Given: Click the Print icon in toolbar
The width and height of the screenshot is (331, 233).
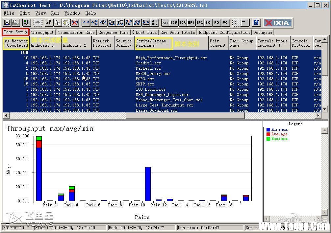Looking at the screenshot, I should [x=15, y=23].
